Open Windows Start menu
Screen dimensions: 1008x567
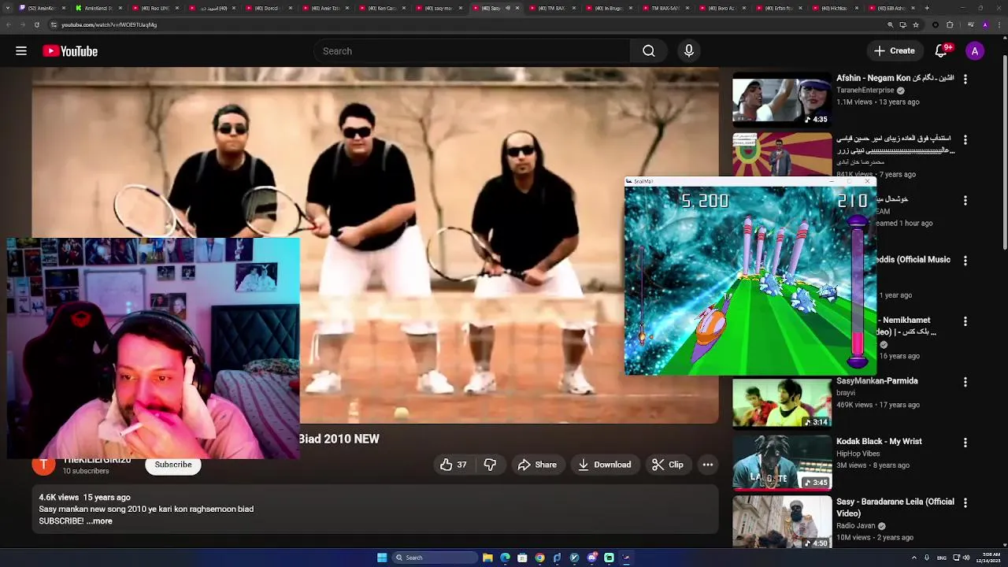pyautogui.click(x=382, y=558)
